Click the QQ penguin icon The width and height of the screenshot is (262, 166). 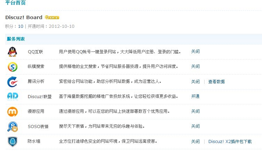pyautogui.click(x=13, y=52)
